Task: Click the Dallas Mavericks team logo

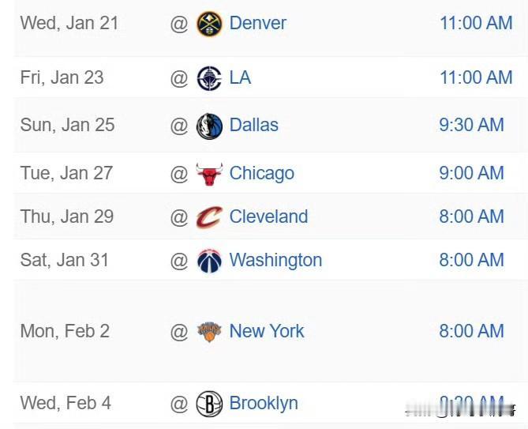Action: [209, 126]
